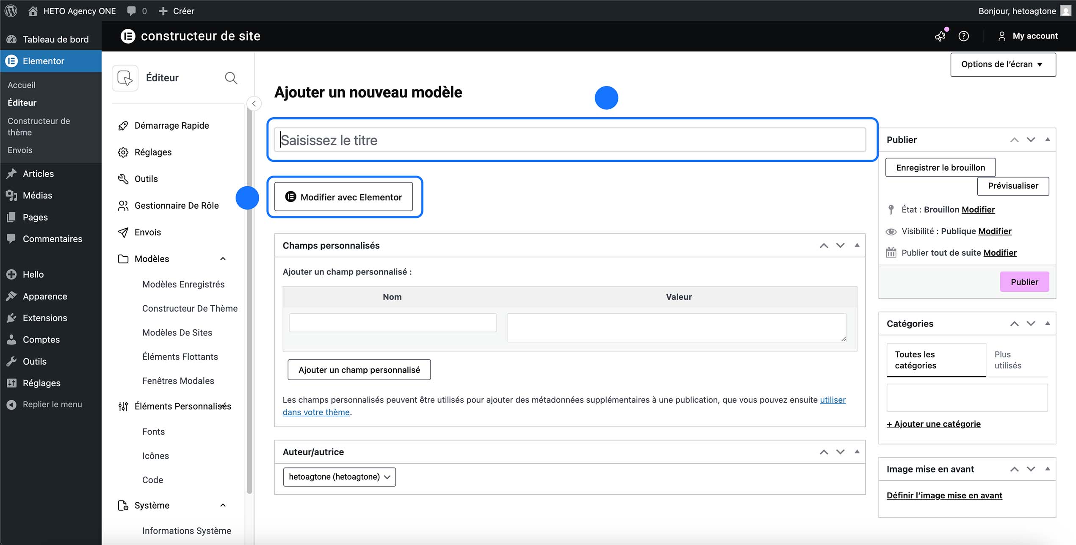Screen dimensions: 1076x545
Task: Click the Réglages gear icon in editor sidebar
Action: pyautogui.click(x=123, y=152)
